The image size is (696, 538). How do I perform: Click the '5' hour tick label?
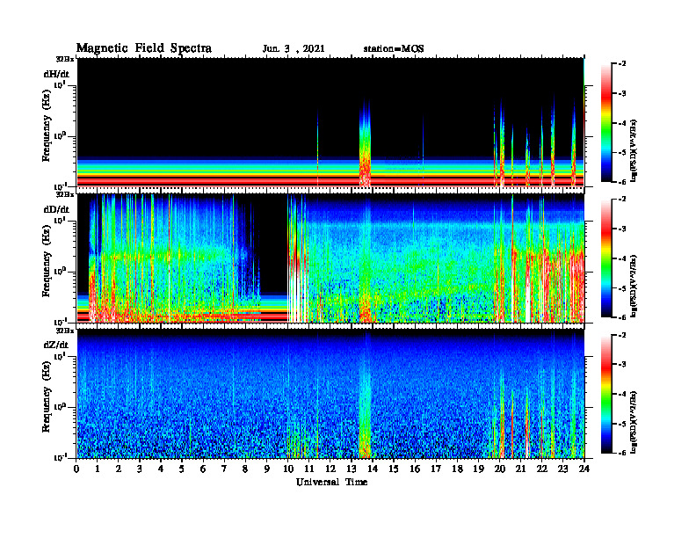182,469
